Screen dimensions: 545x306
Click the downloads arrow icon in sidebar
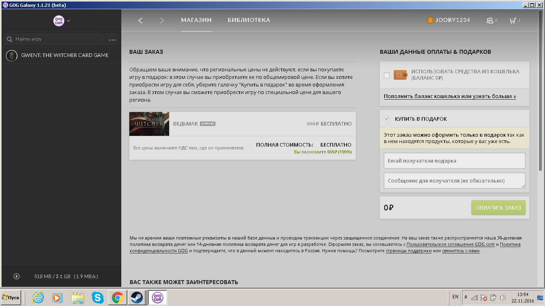click(x=16, y=276)
